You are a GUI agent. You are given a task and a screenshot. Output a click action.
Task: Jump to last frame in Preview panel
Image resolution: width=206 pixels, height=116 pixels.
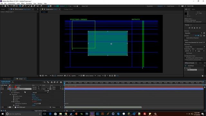click(x=200, y=28)
